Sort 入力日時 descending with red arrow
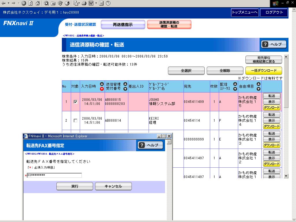 tap(102, 89)
